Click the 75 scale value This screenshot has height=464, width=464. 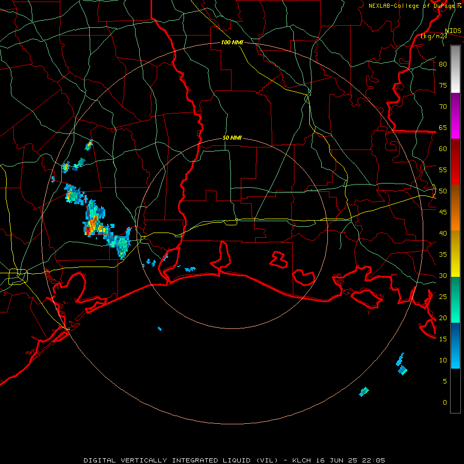pos(443,85)
